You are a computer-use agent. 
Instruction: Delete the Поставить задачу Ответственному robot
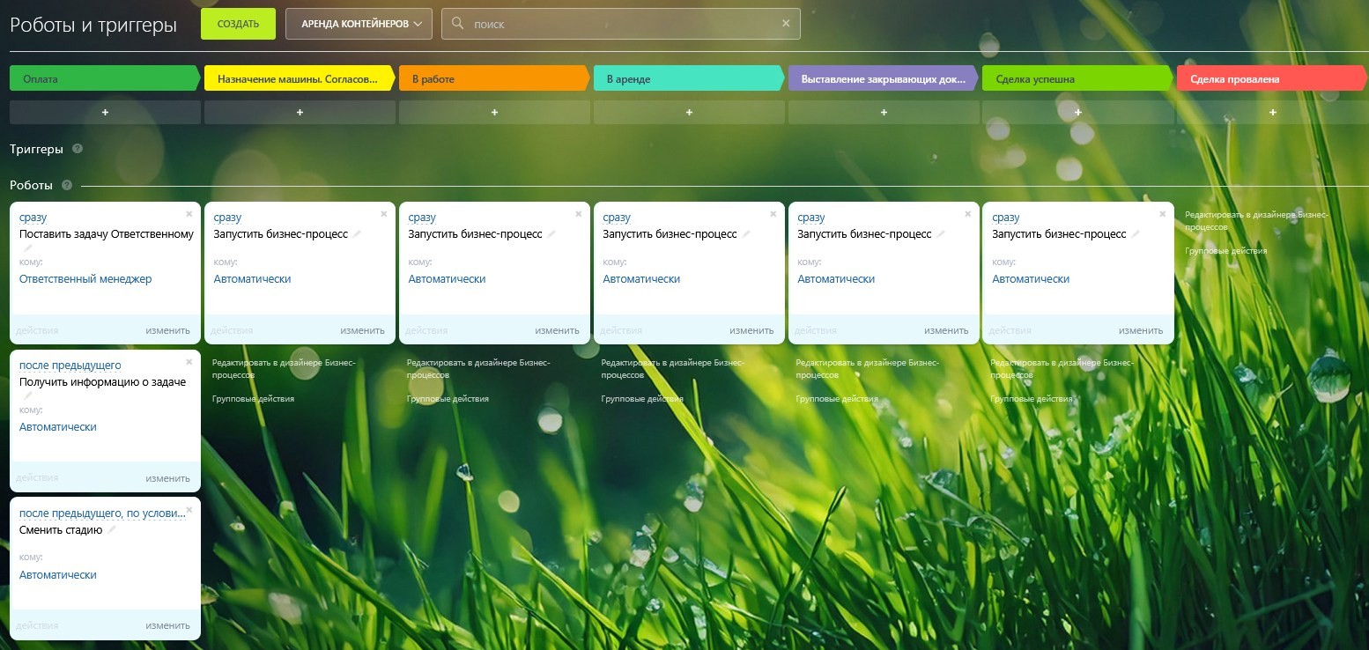click(189, 214)
